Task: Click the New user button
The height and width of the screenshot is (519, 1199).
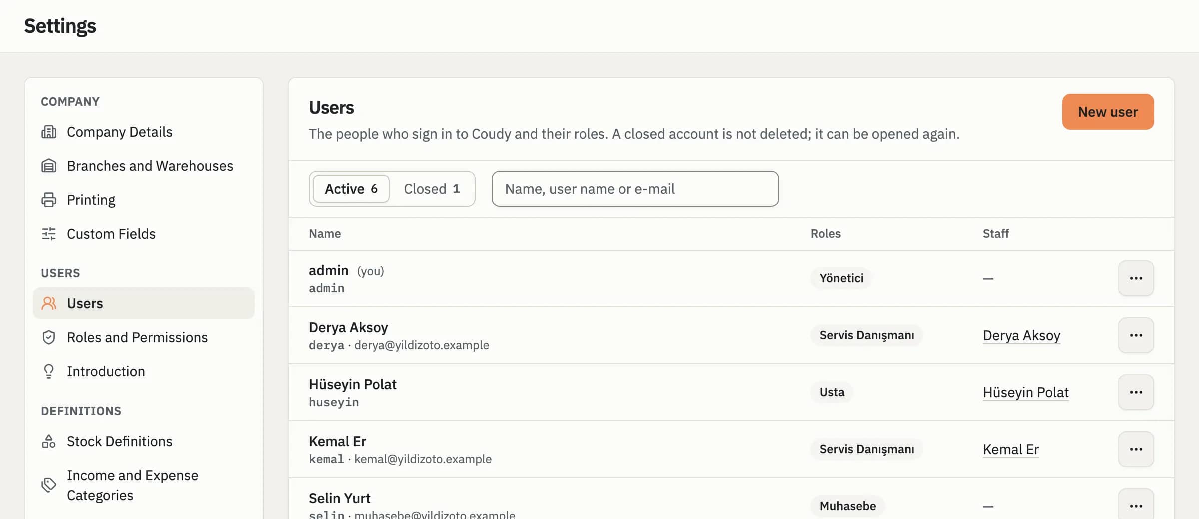Action: (1108, 112)
